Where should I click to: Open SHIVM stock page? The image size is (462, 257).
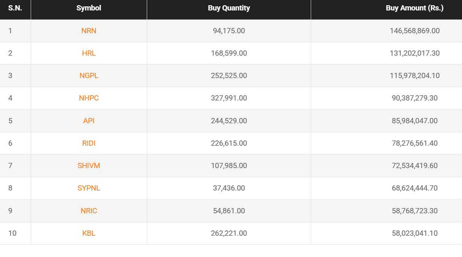click(89, 165)
